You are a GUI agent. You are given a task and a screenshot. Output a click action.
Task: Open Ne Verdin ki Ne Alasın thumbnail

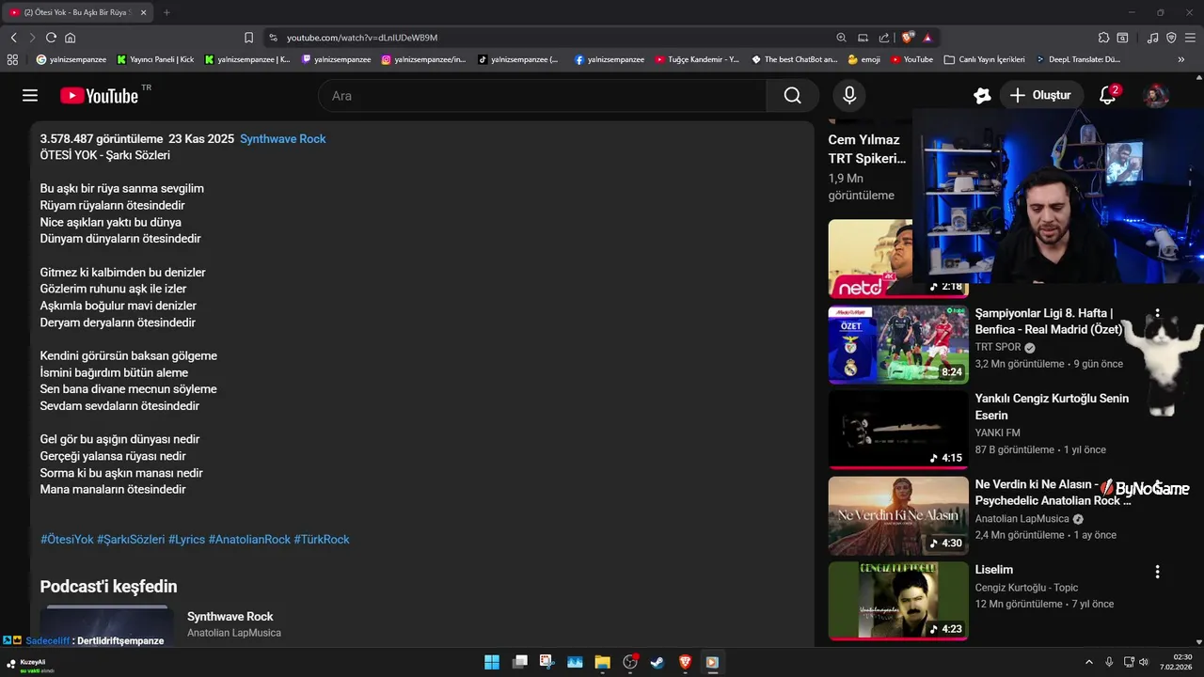point(898,515)
